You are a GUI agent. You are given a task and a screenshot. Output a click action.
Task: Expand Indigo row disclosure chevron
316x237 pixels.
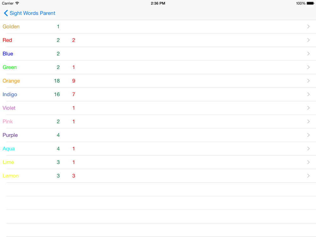click(308, 94)
